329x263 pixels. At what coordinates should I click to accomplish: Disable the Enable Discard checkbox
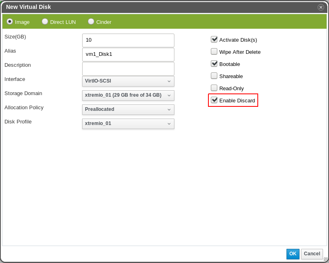pos(214,100)
